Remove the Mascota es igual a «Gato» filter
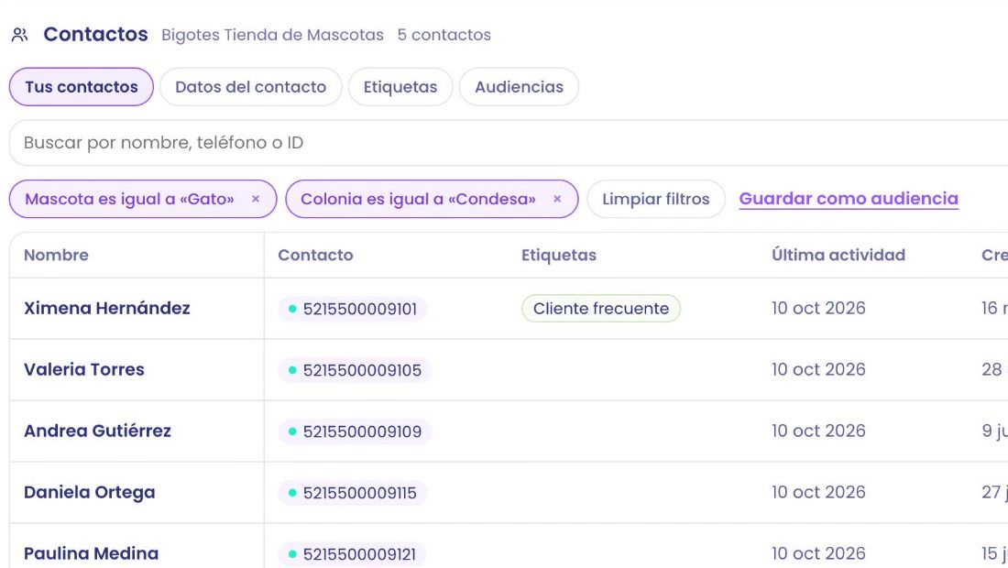The image size is (1008, 568). coord(256,199)
